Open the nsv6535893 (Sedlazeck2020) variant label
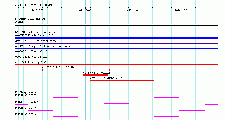225x120 pixels. tap(35, 35)
